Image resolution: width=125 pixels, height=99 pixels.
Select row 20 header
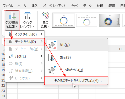3,75
